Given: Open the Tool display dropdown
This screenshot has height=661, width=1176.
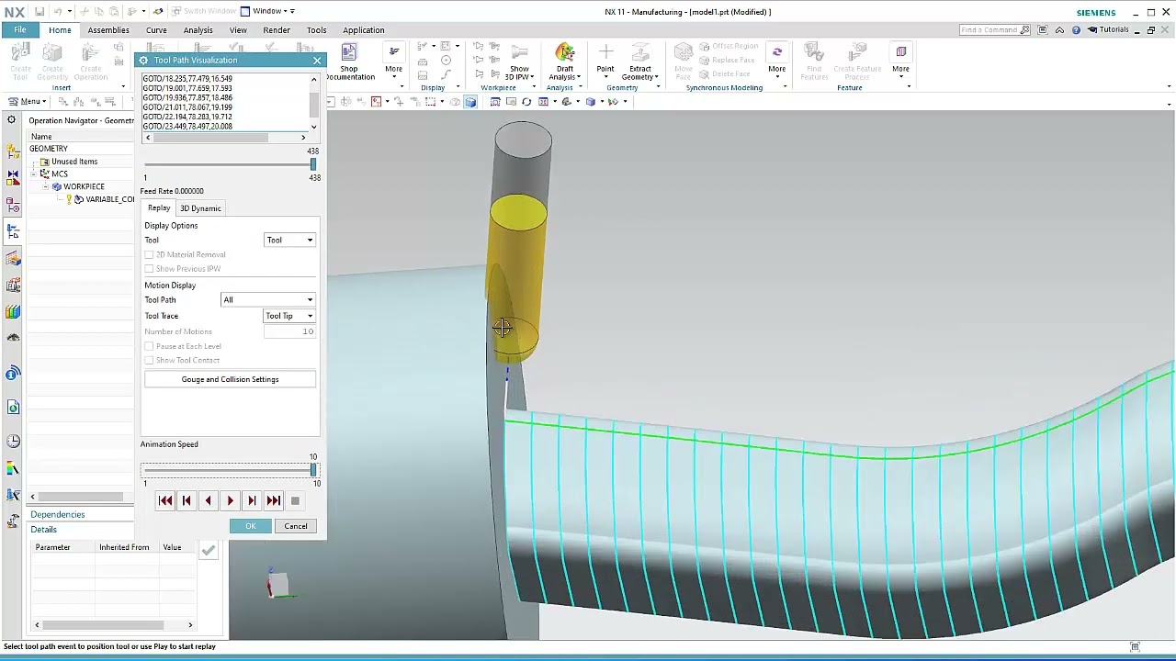Looking at the screenshot, I should tap(289, 240).
